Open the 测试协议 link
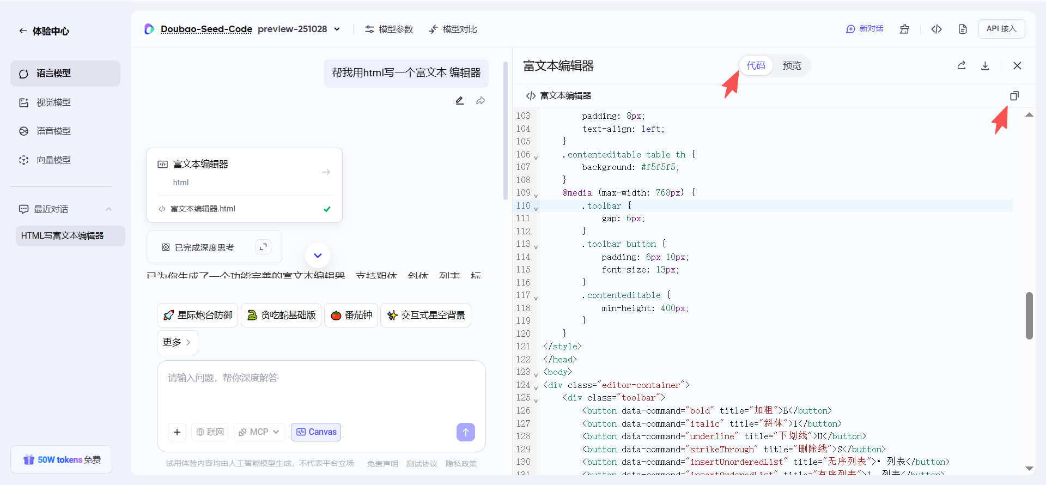1046x485 pixels. pos(422,464)
